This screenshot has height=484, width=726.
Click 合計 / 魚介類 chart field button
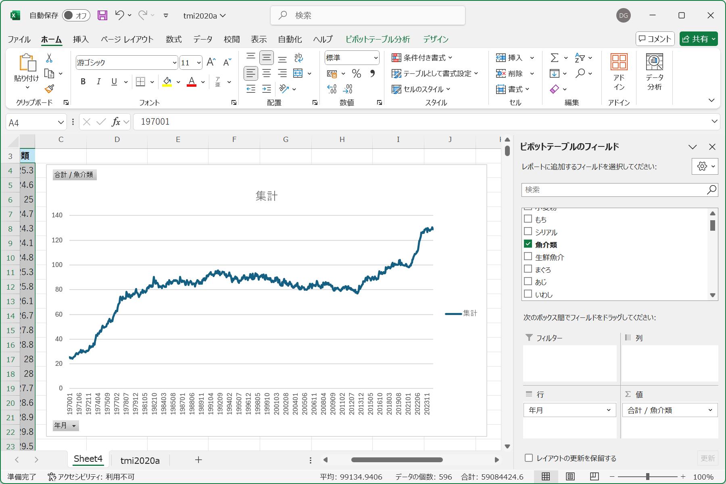(75, 175)
